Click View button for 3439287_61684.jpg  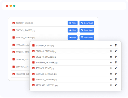coord(73,23)
